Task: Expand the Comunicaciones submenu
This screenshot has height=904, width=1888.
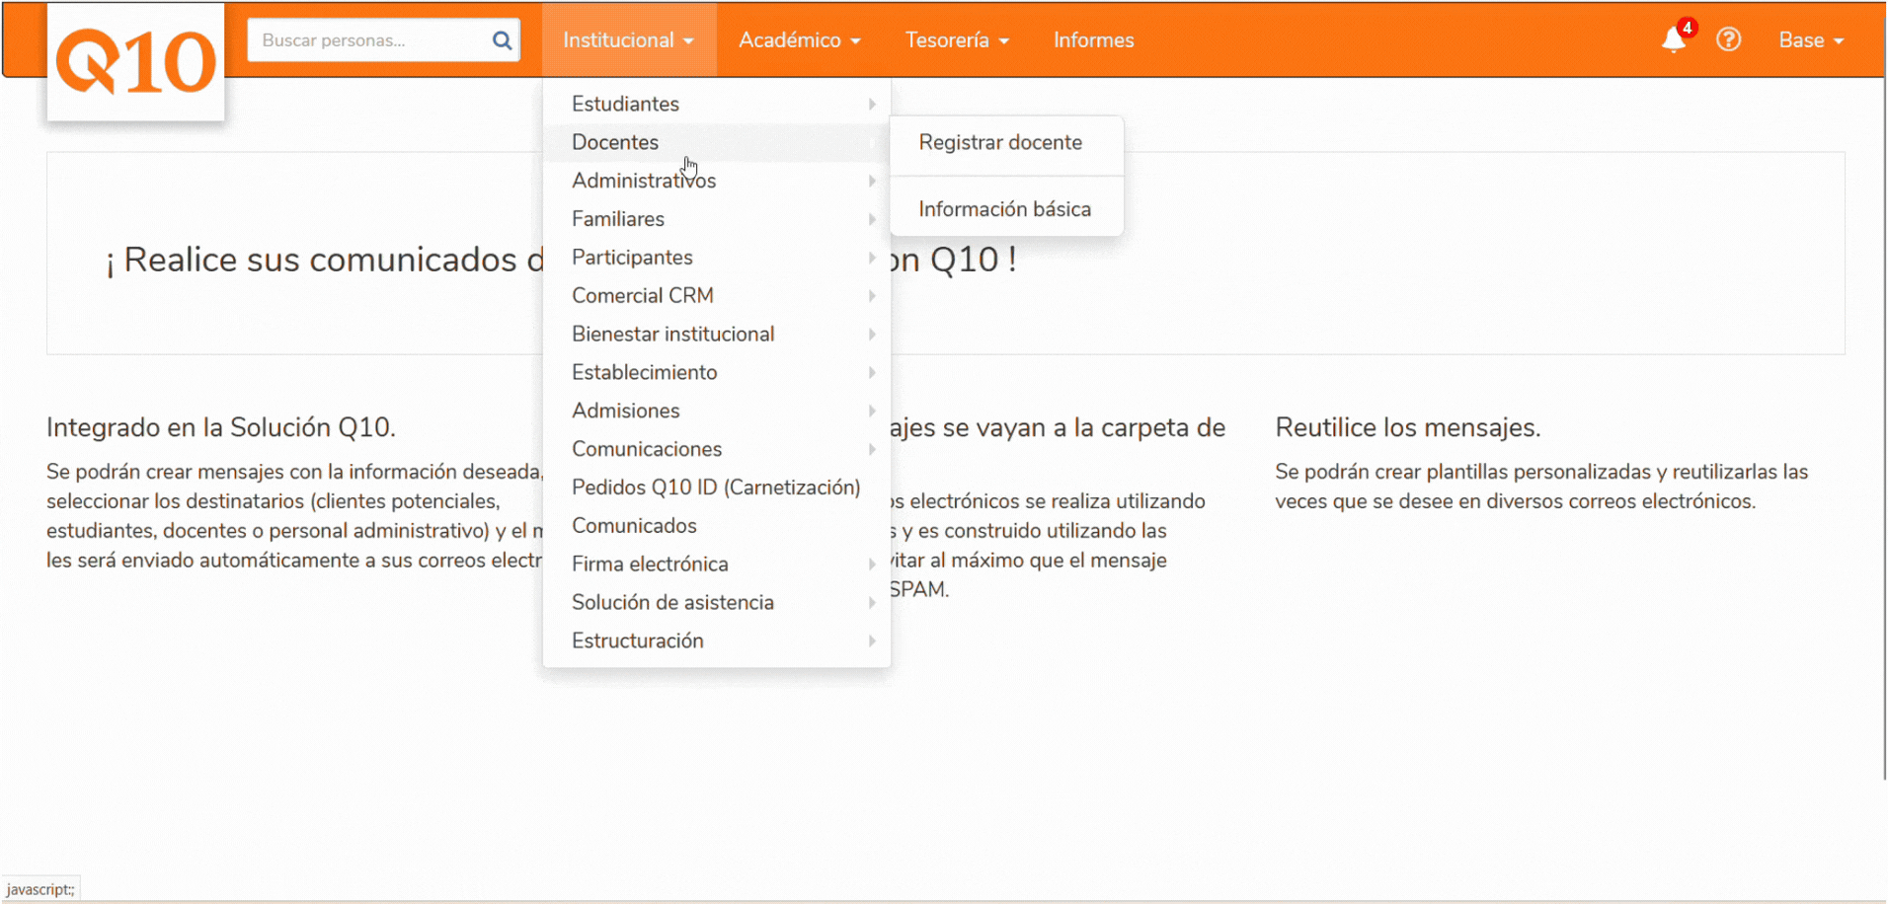Action: pos(717,450)
